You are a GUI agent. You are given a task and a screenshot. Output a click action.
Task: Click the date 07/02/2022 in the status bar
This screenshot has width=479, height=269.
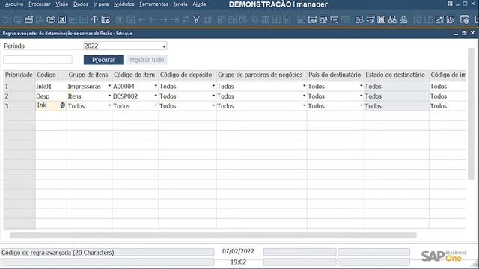(x=238, y=251)
